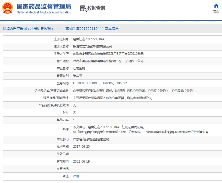The width and height of the screenshot is (222, 183).
Task: Click expiry date 2022-06-19
Action: pos(81,161)
